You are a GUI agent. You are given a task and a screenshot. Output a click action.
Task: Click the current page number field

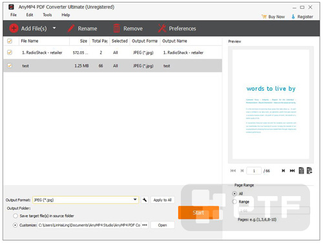click(x=254, y=171)
